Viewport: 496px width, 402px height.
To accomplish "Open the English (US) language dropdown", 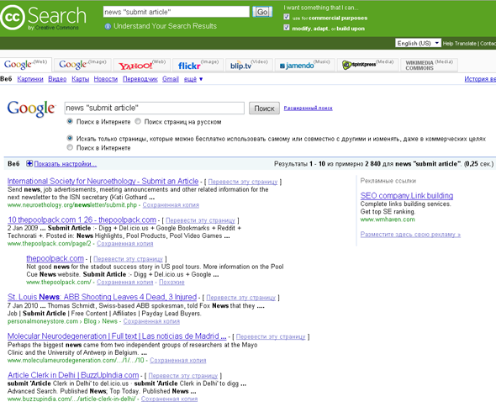I will click(418, 43).
